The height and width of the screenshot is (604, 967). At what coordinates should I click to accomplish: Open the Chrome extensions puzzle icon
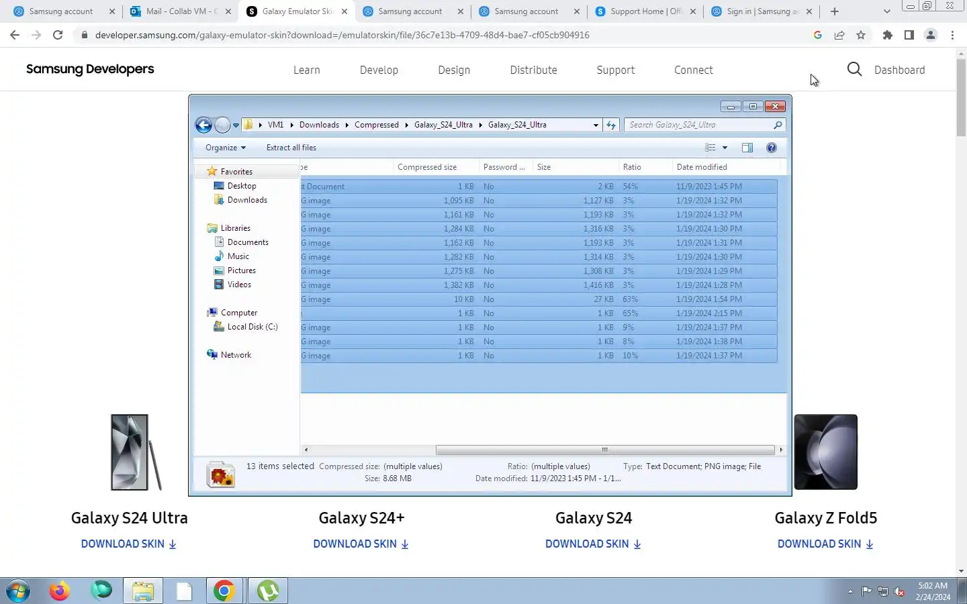pyautogui.click(x=888, y=35)
